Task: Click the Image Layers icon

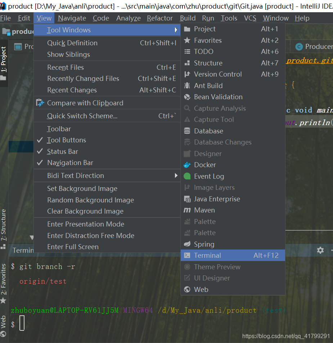Action: (187, 187)
